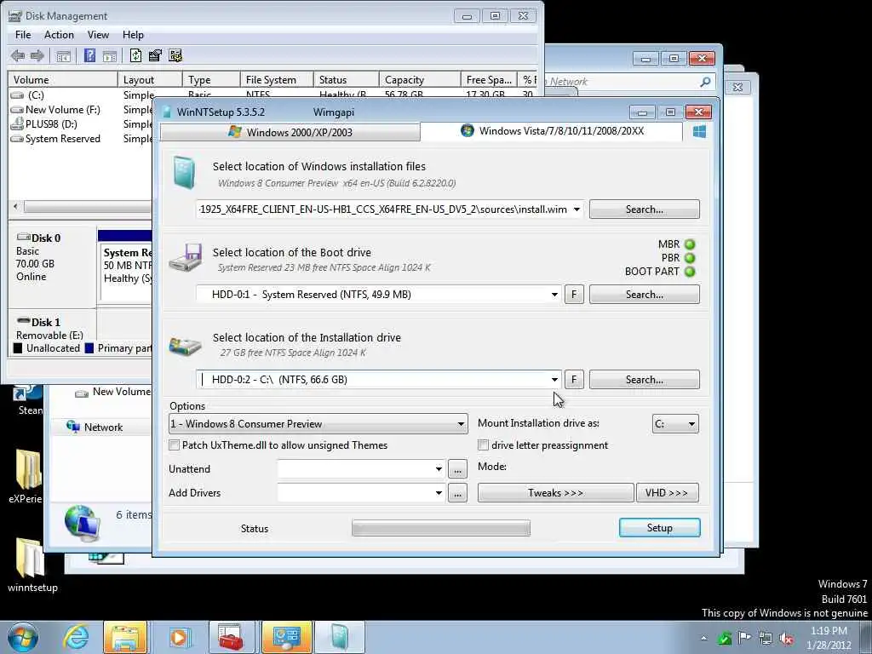This screenshot has width=872, height=654.
Task: Open the Boot drive HDD-0:1 dropdown
Action: click(554, 295)
